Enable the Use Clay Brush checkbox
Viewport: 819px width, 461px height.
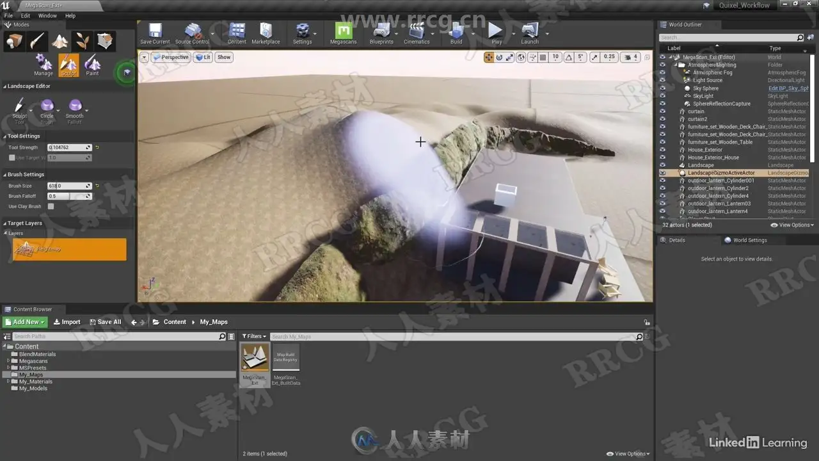tap(51, 207)
